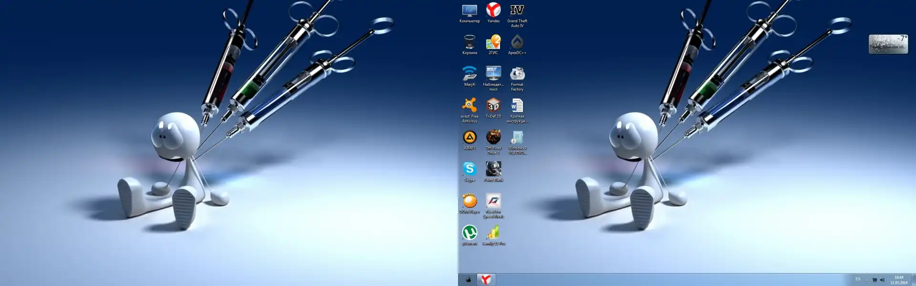Open the Start menu from the taskbar

coord(468,280)
